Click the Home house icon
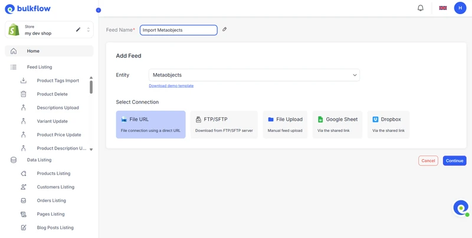472x238 pixels. (14, 51)
